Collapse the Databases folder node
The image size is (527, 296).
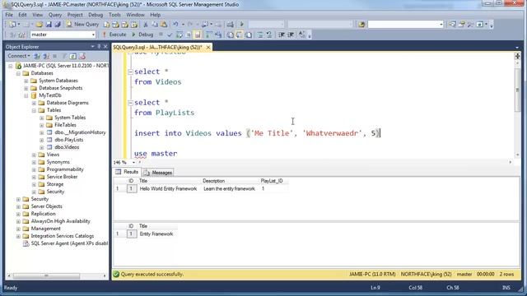[18, 73]
